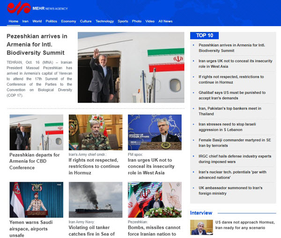Click the Army chief commander photo

click(x=96, y=133)
